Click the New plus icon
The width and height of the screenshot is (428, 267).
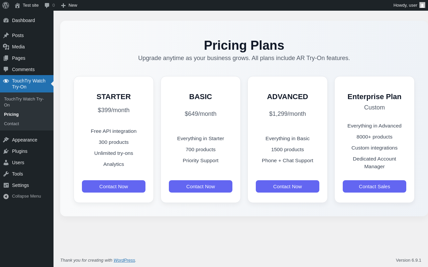point(63,5)
